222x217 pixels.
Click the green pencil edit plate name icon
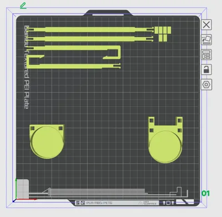point(23,6)
